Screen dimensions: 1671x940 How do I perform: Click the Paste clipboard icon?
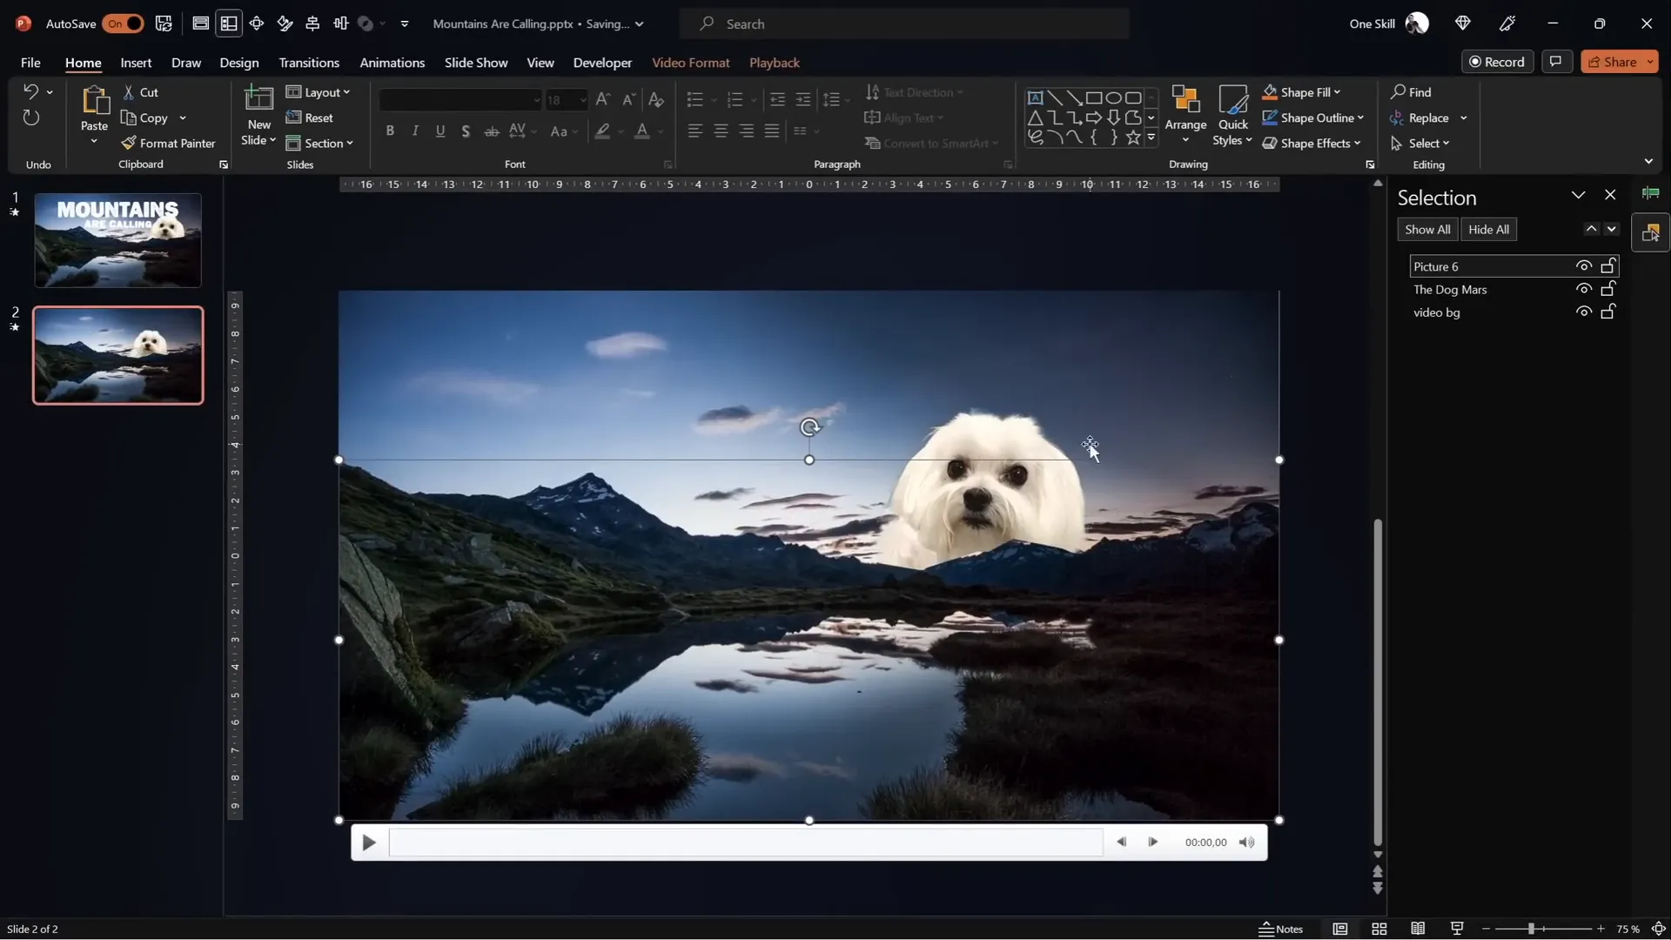pos(94,101)
